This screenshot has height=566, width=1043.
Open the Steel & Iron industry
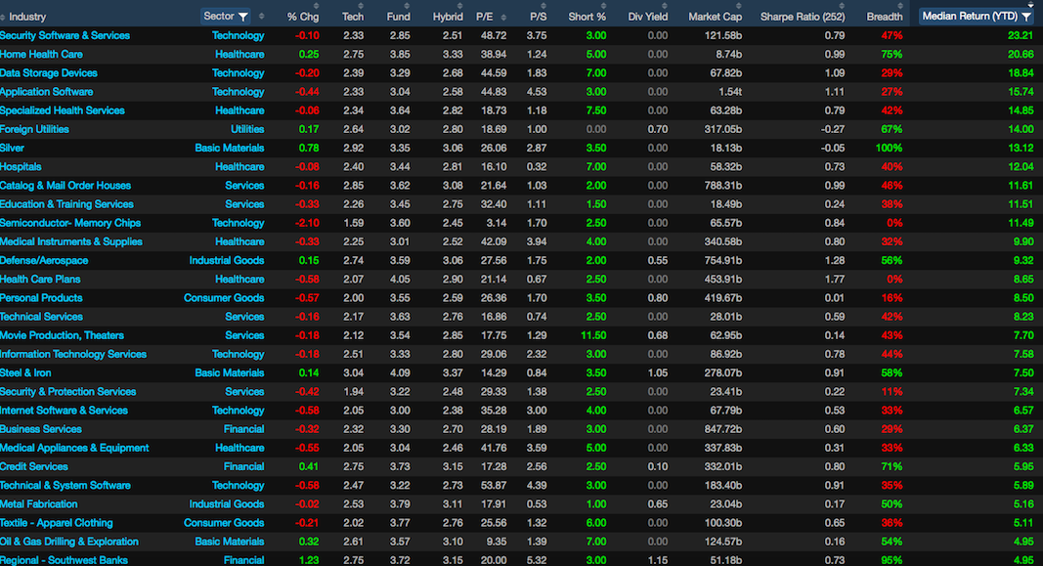(25, 373)
